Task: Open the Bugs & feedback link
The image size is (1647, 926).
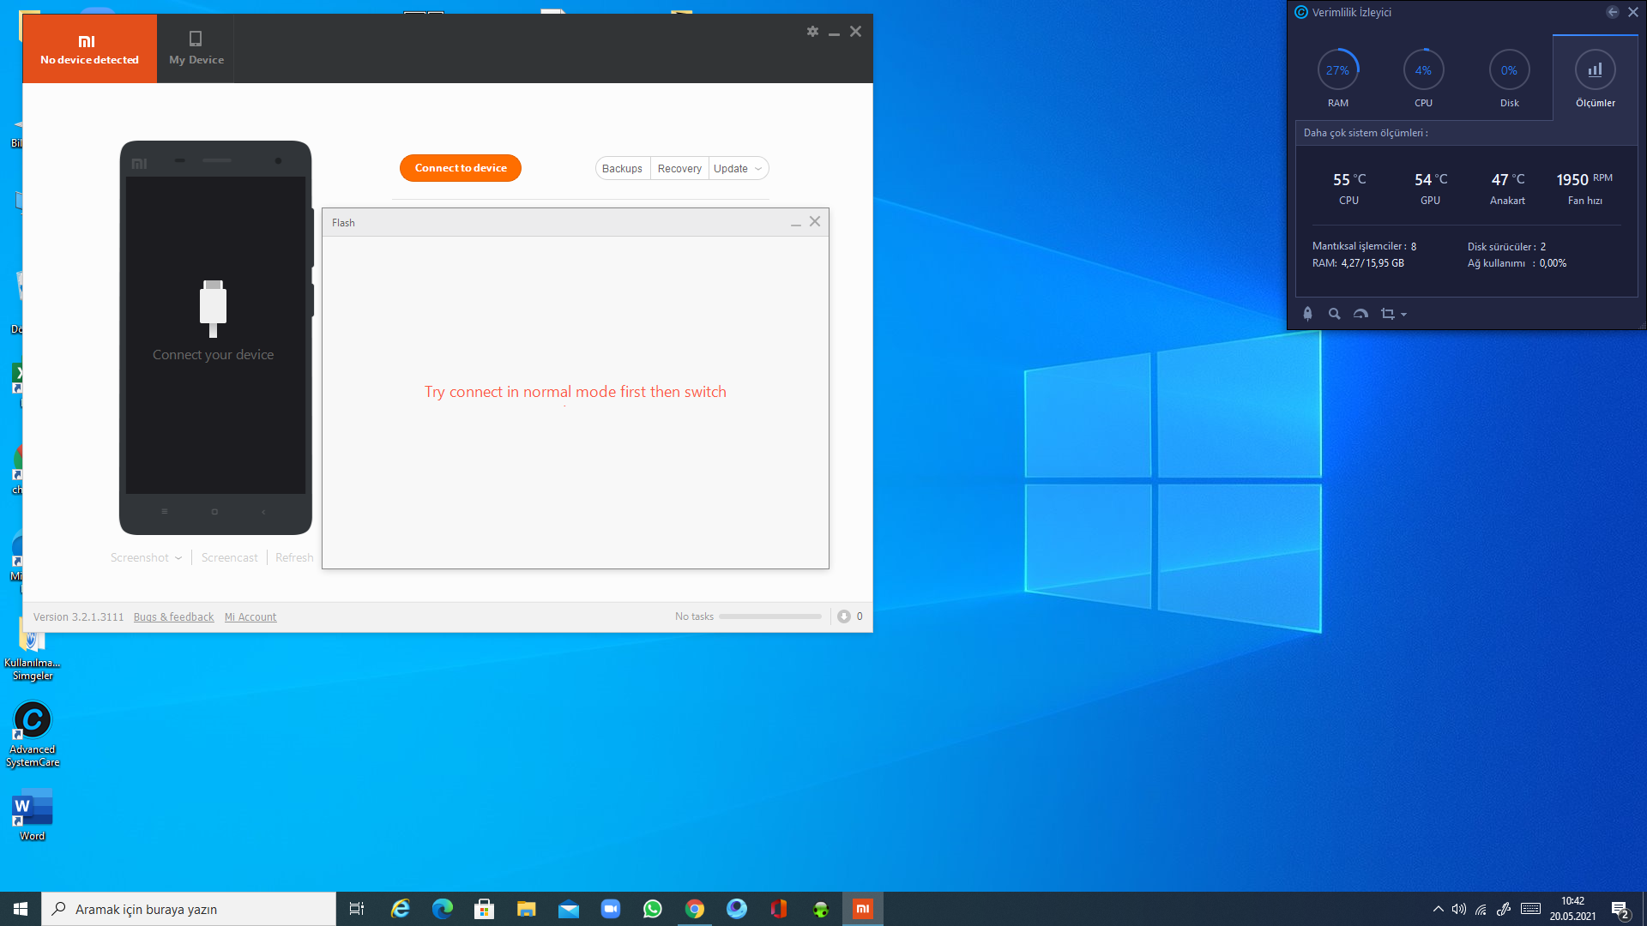Action: pos(173,617)
